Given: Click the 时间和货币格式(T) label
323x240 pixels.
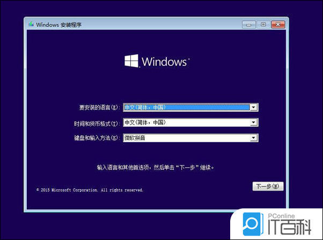Looking at the screenshot, I should (x=97, y=123).
